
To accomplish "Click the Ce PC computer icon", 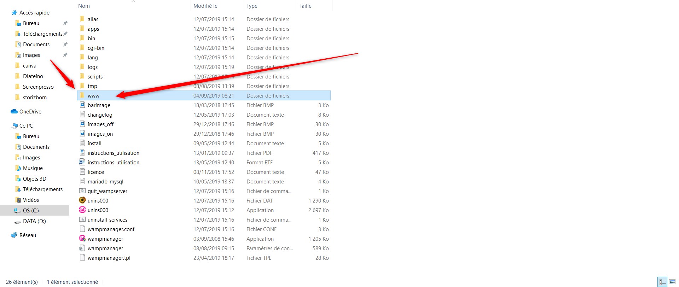I will click(x=14, y=125).
